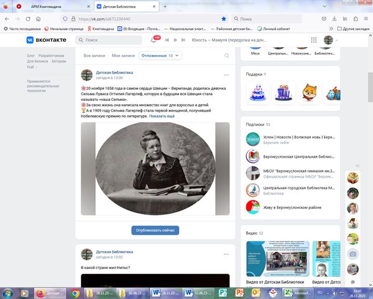Open three-dots menu of the first post

(226, 75)
